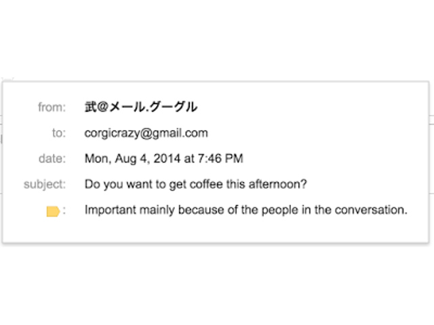Click the year 2014 in the date
Viewport: 434px width, 325px height.
click(x=167, y=158)
